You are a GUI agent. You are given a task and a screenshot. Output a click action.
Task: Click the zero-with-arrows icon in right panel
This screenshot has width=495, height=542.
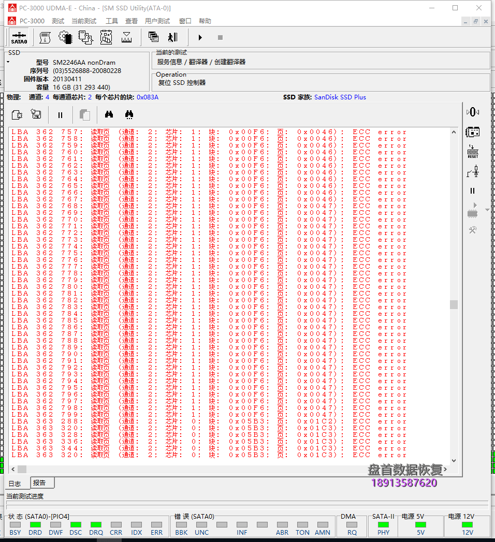[473, 112]
